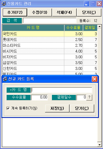Focus the 카드명 text field in the dialog
The width and height of the screenshot is (103, 149).
tap(62, 90)
